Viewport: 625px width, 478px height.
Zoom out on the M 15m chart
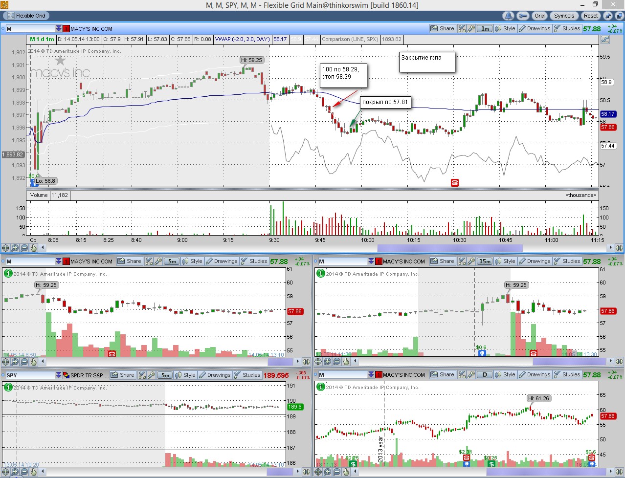coord(337,362)
